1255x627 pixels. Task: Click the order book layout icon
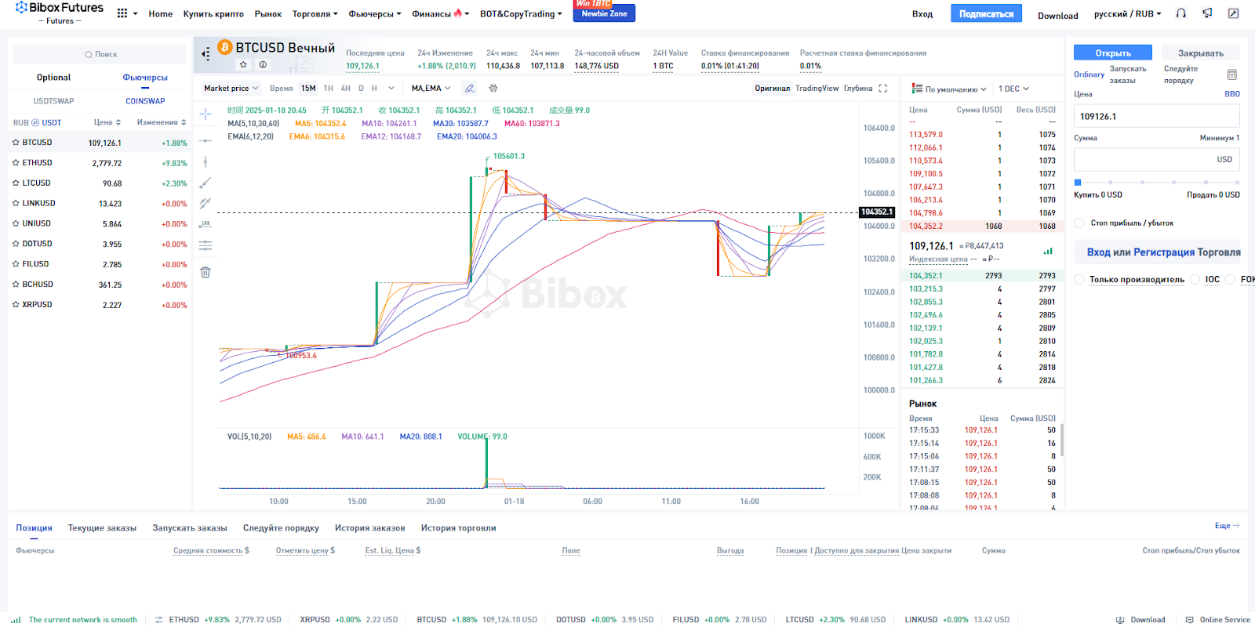(917, 89)
